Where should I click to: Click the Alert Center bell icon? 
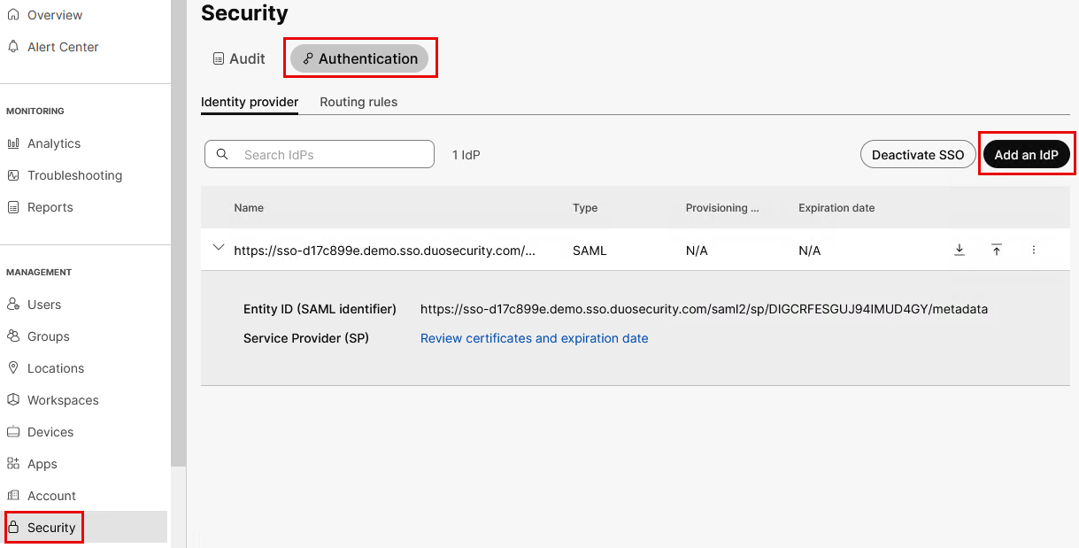[13, 47]
